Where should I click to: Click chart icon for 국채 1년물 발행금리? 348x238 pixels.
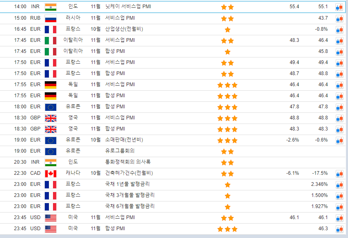tap(339, 185)
